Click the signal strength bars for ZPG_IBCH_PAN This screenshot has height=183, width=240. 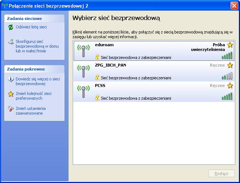[227, 76]
